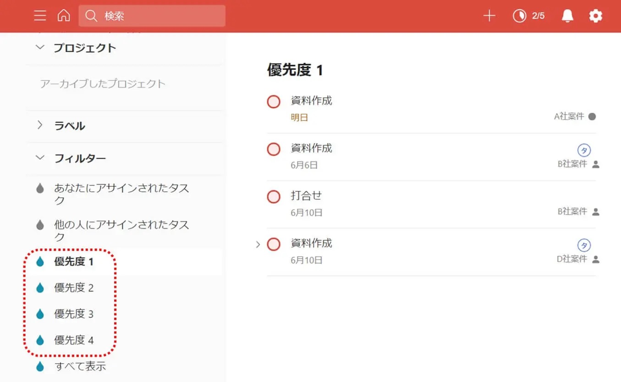Click the gray drop icon beside 他の人にアサインされたタスク
Image resolution: width=621 pixels, height=382 pixels.
tap(40, 225)
